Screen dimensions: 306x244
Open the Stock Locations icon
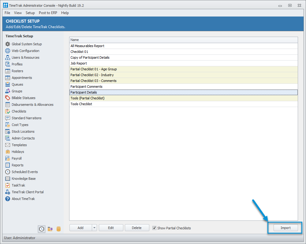pyautogui.click(x=8, y=131)
